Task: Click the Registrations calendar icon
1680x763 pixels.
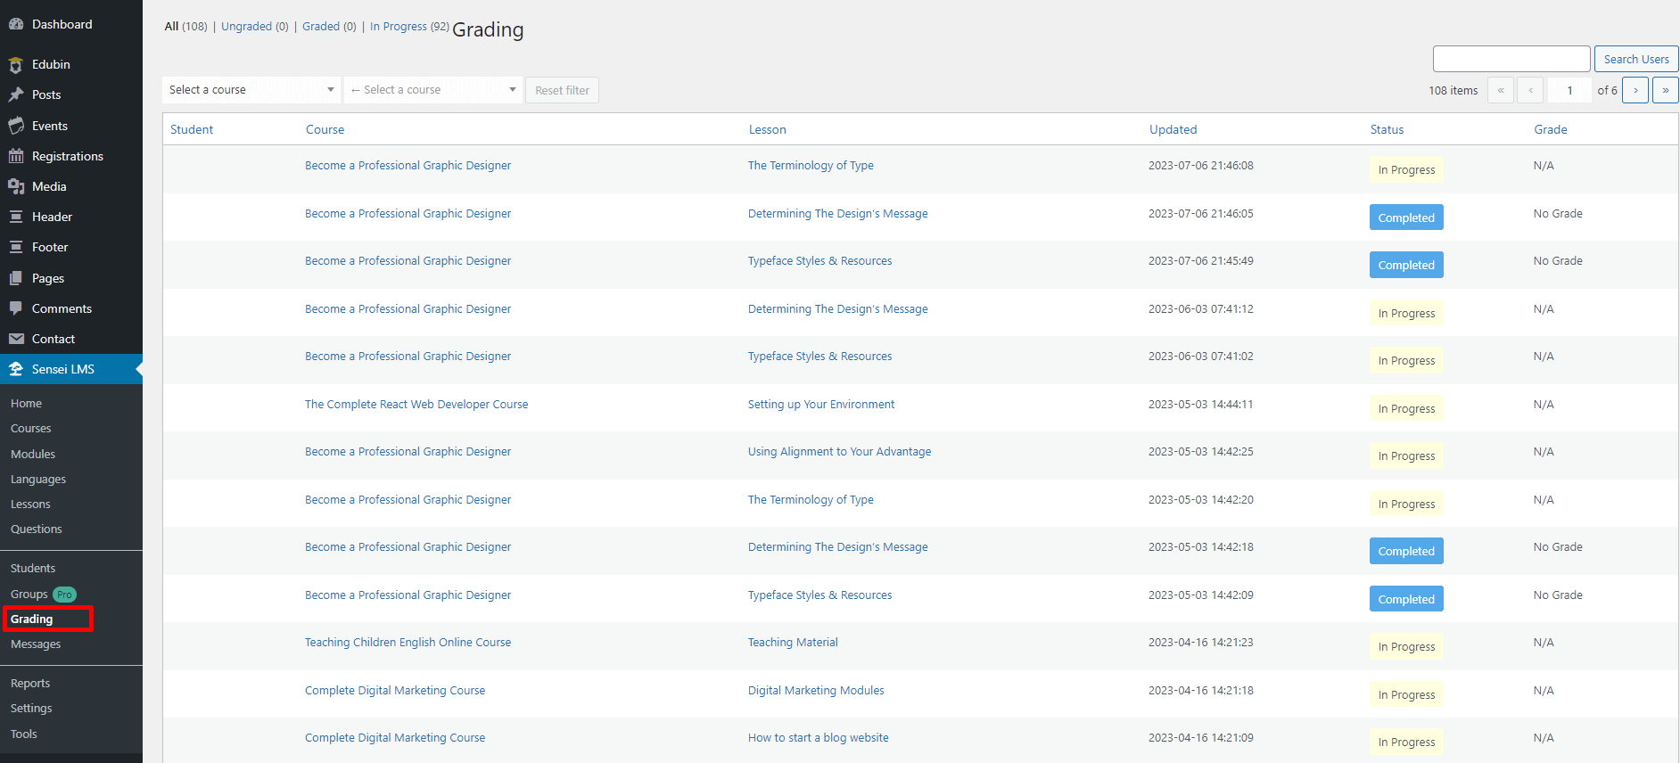Action: click(x=16, y=156)
